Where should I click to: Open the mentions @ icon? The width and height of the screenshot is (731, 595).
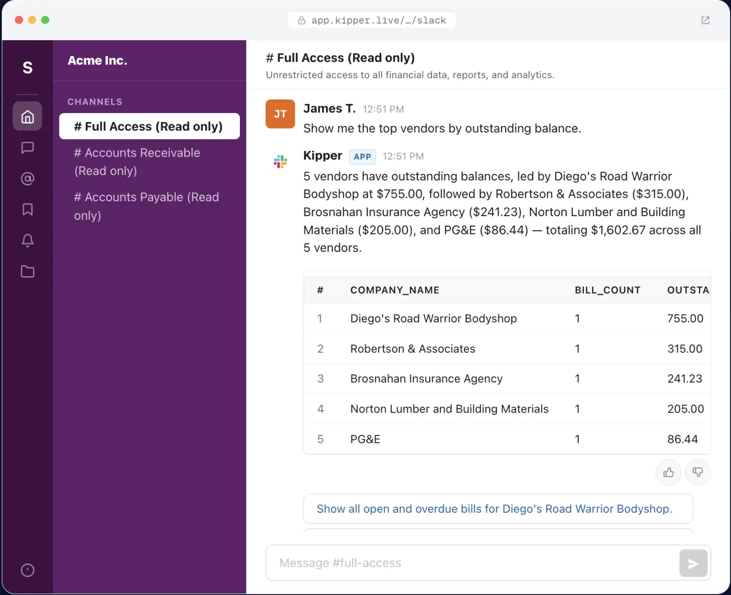tap(28, 178)
